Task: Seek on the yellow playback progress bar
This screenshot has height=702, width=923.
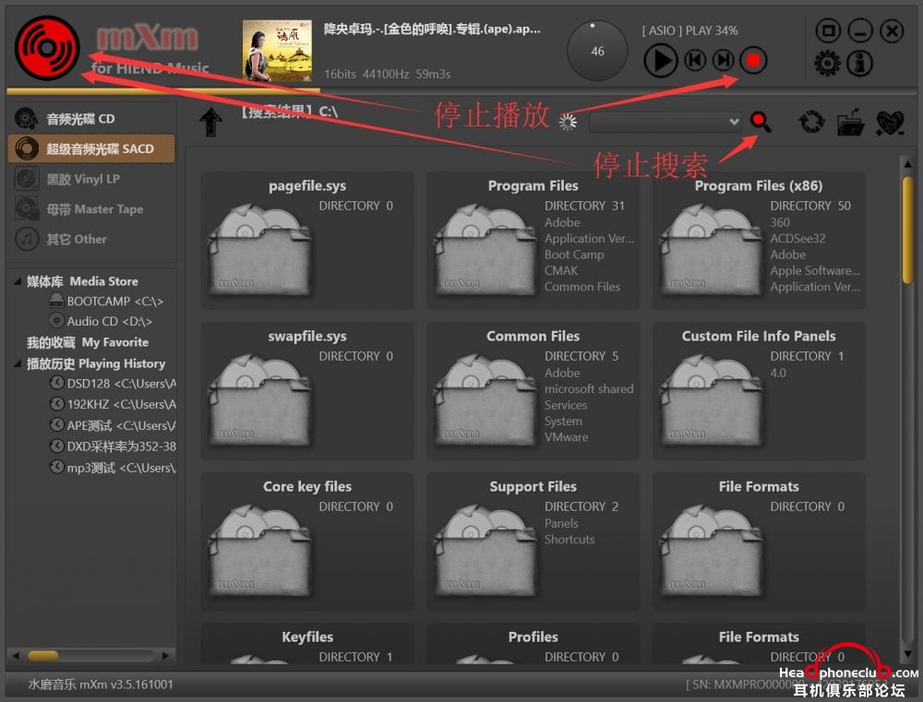Action: (163, 91)
